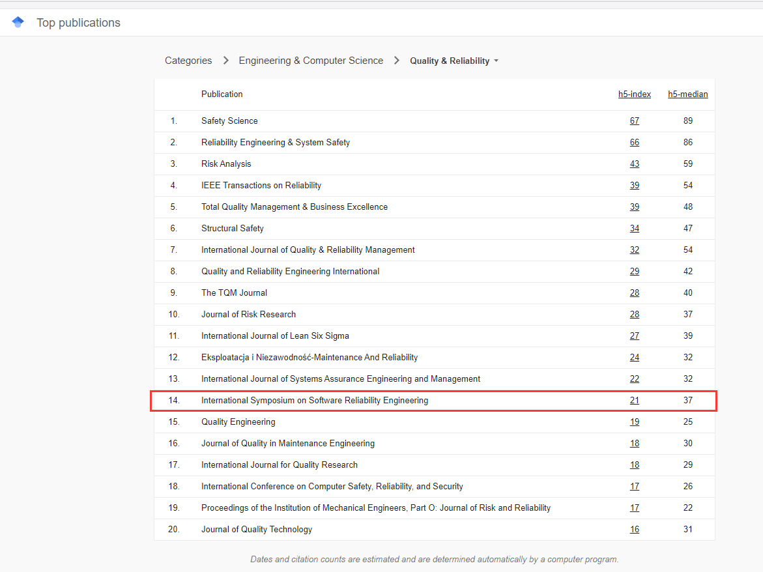Open Computer Safety conference h5-index 17

click(635, 487)
